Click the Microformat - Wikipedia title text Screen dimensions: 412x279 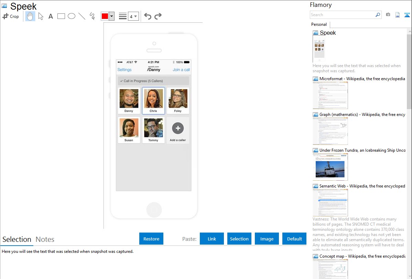click(x=362, y=79)
